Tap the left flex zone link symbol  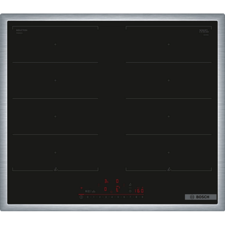click(99, 185)
